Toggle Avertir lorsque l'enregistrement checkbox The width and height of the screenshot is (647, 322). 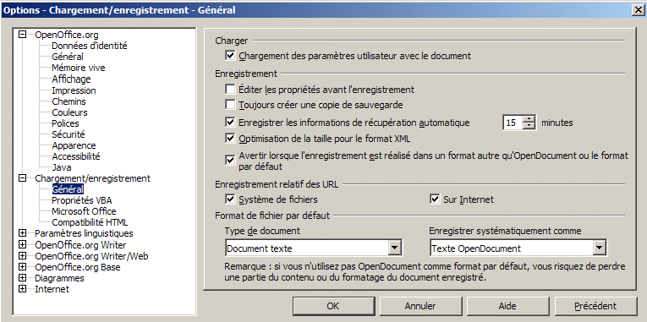[x=230, y=160]
